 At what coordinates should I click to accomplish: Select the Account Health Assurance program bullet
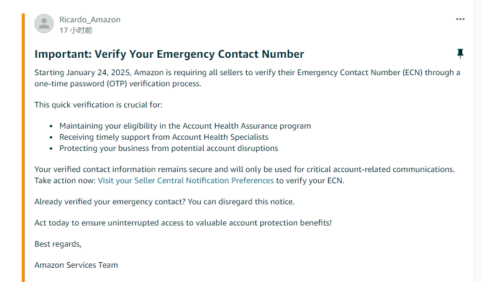[185, 125]
